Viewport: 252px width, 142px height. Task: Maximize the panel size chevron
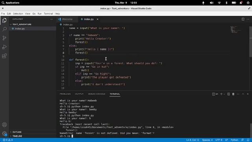pos(243,94)
